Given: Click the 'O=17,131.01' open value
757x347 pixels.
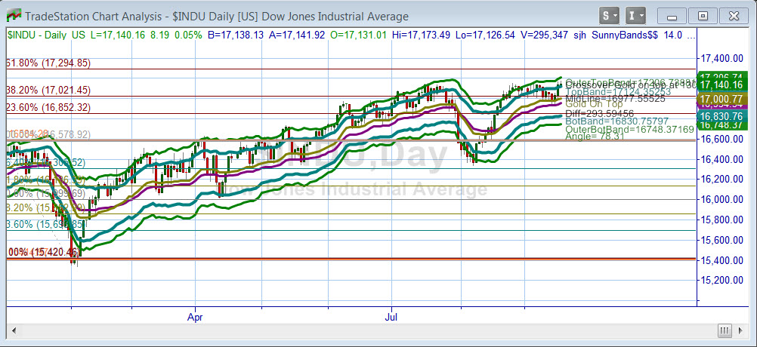Looking at the screenshot, I should (359, 35).
